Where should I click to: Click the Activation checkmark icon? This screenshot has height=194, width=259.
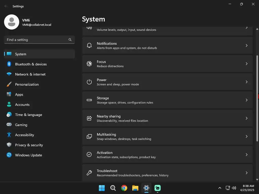pos(89,155)
